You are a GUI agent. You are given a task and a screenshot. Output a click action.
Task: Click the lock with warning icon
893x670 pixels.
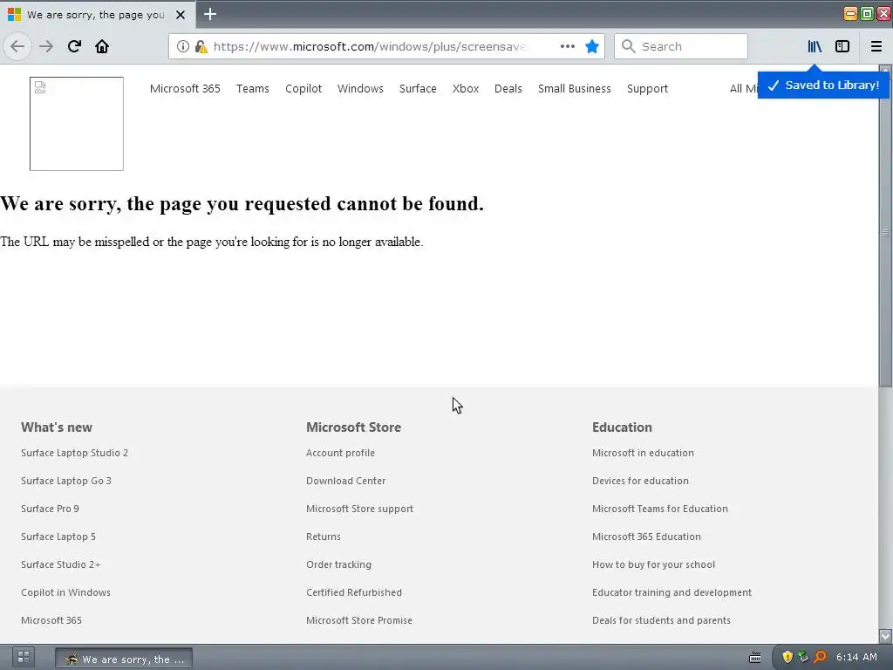pyautogui.click(x=201, y=46)
